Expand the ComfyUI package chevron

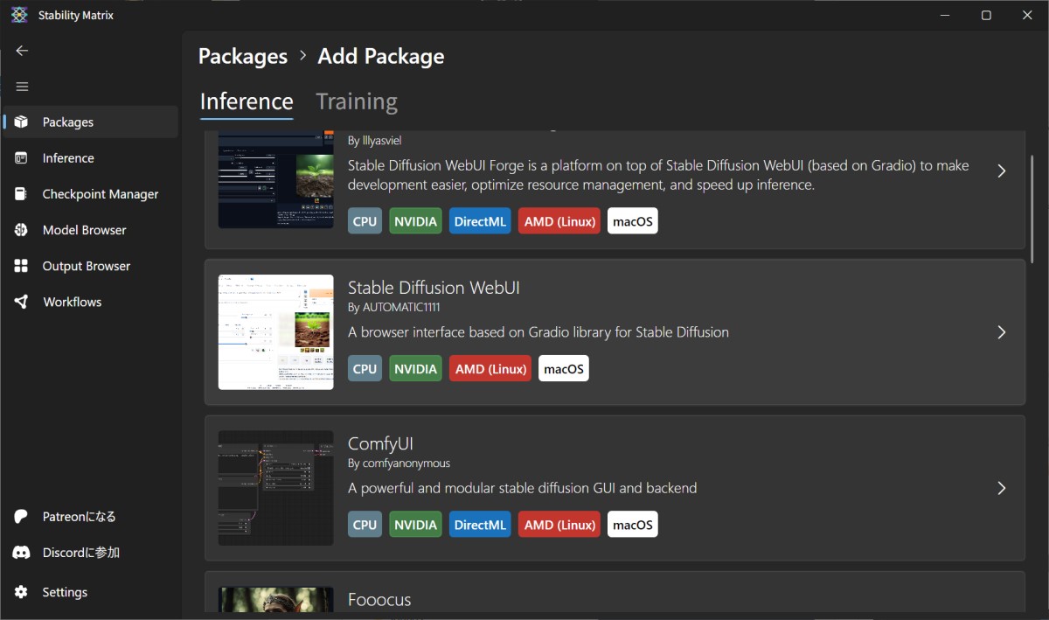(1002, 488)
